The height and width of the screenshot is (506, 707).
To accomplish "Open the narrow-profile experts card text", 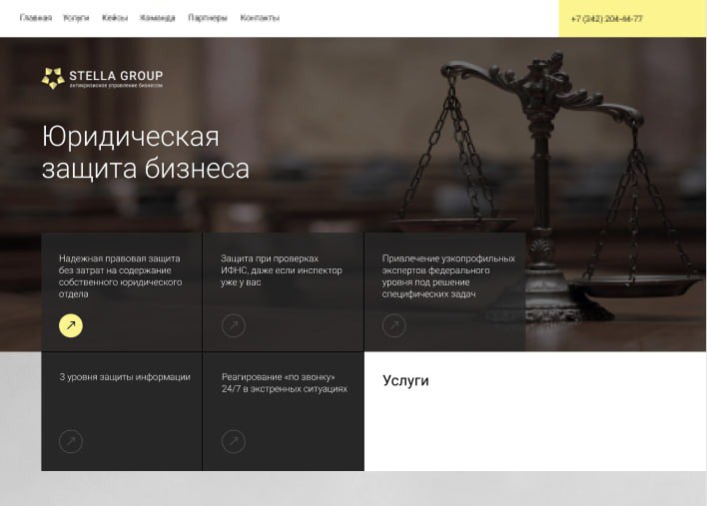I will tap(447, 275).
